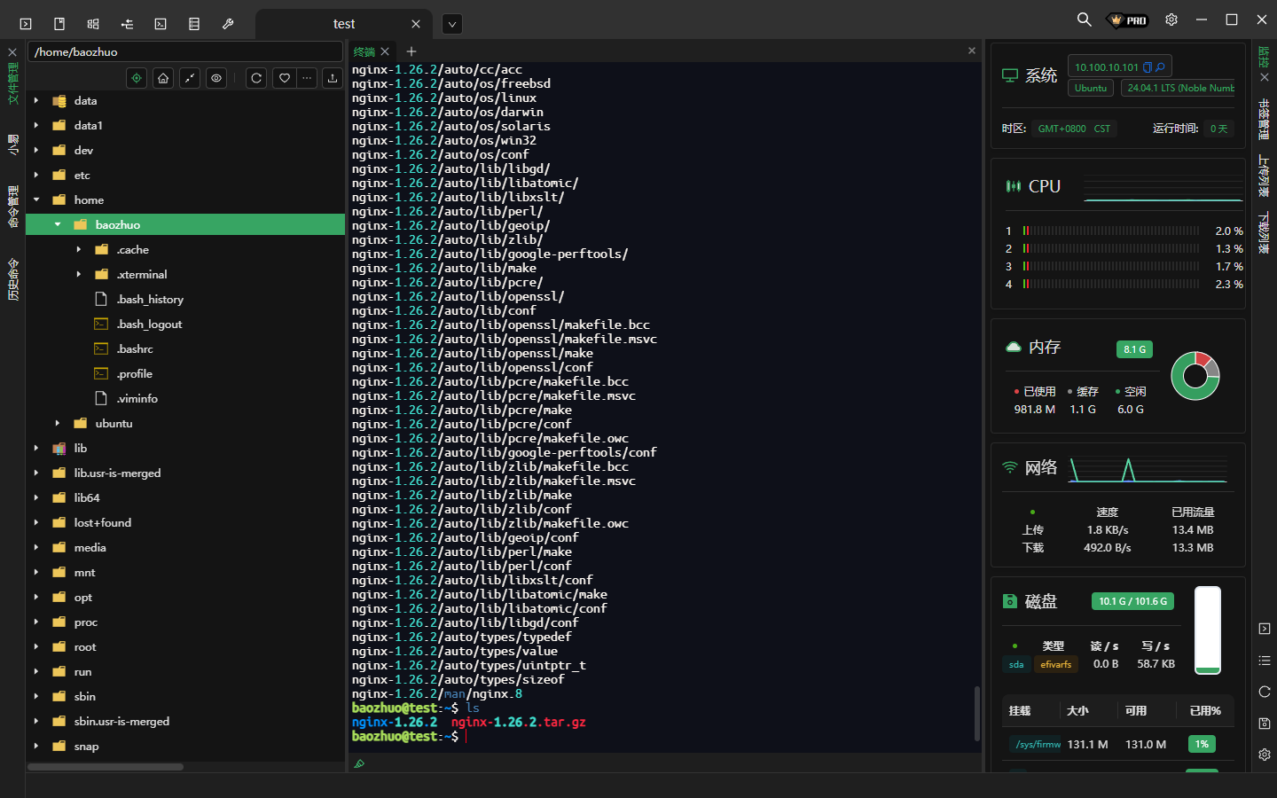Screen dimensions: 1277x798
Task: Copy the IP address 10.100.10.101 icon
Action: coord(1148,67)
